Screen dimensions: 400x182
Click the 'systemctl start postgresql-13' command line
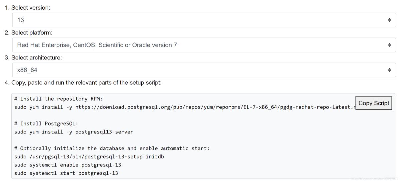coord(66,173)
